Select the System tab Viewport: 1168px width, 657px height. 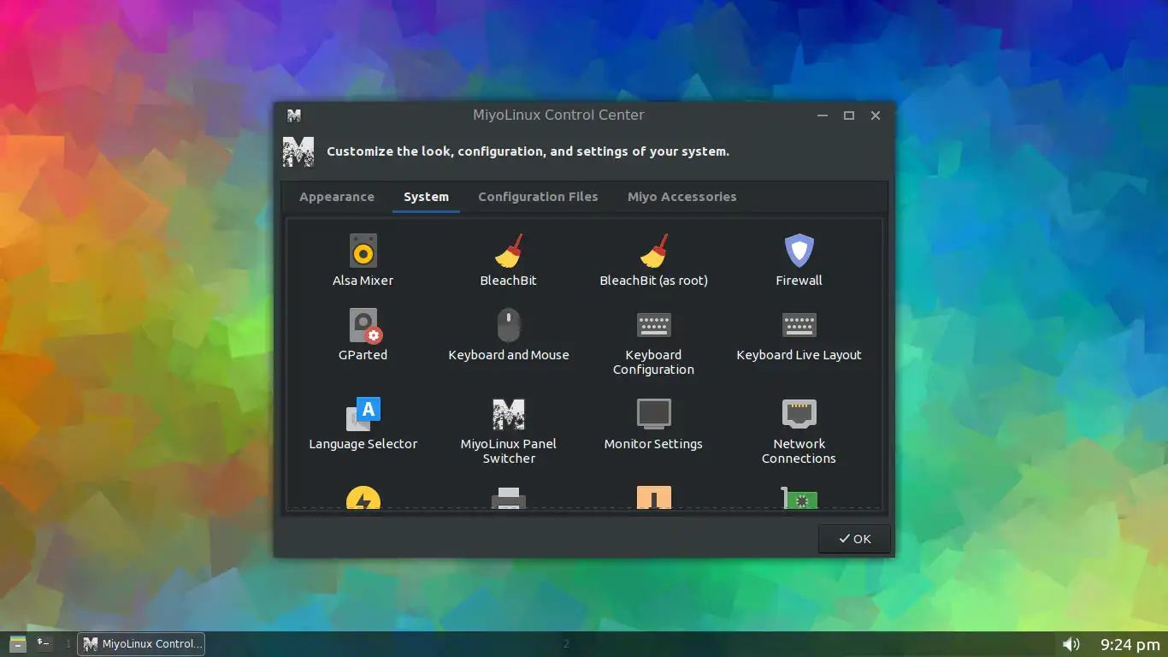coord(426,197)
